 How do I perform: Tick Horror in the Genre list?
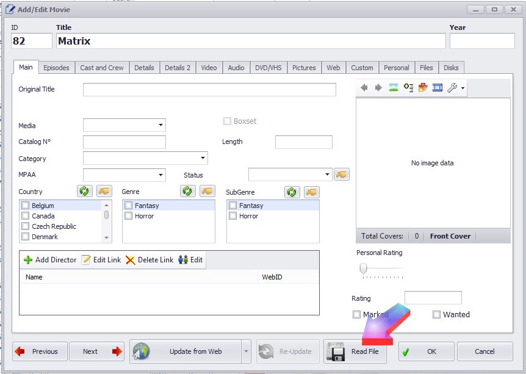point(129,216)
